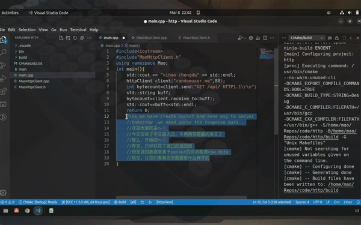Open the View menu
361x225 pixels.
[x=43, y=30]
